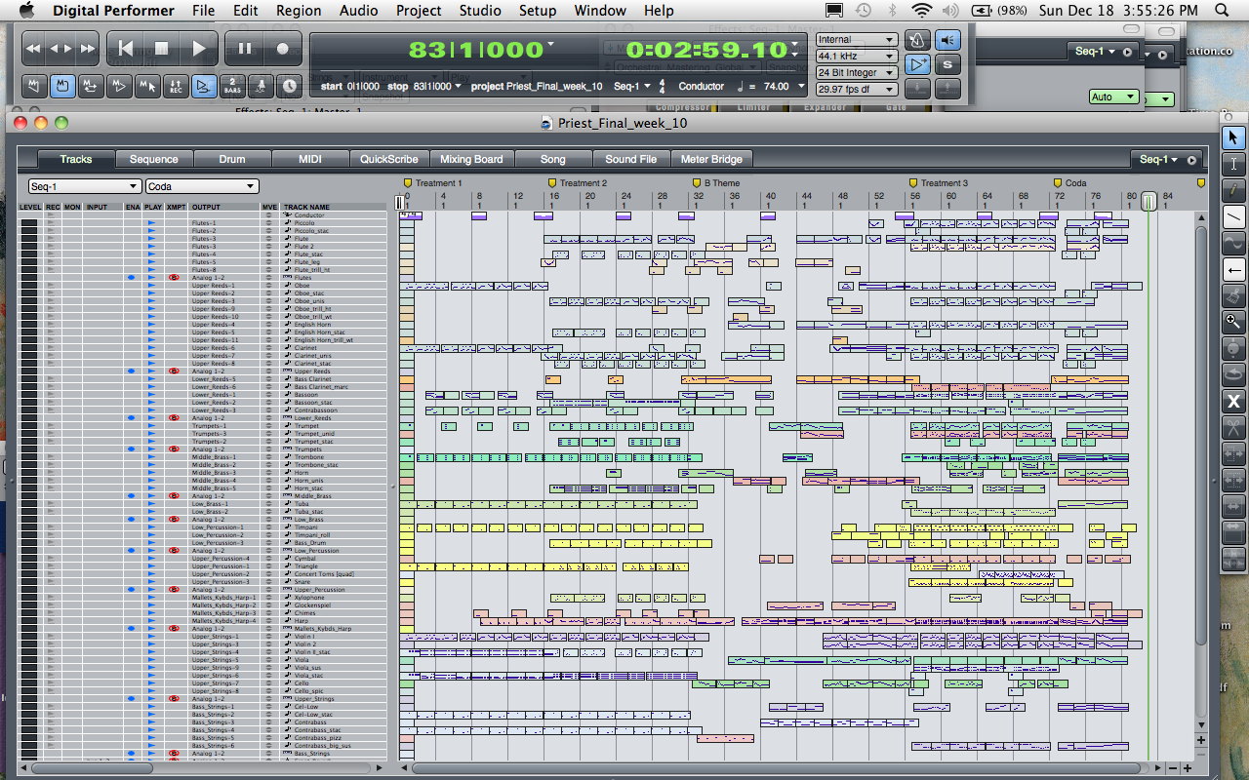
Task: Toggle the metronome click icon
Action: [x=917, y=40]
